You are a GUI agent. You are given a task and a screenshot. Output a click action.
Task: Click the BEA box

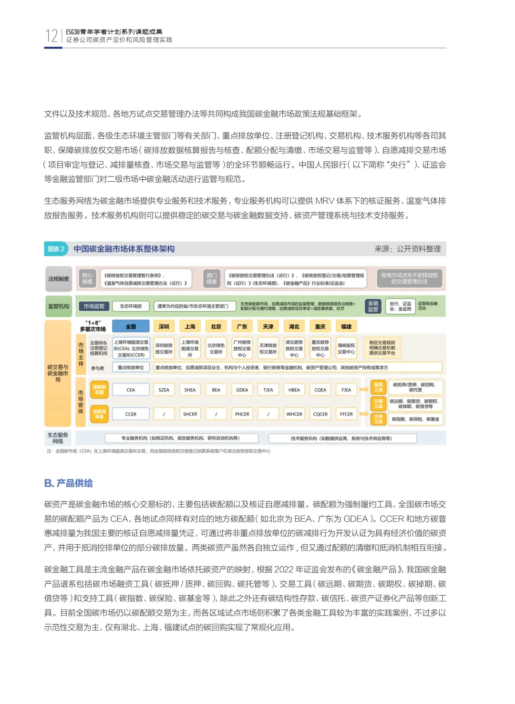pyautogui.click(x=216, y=390)
